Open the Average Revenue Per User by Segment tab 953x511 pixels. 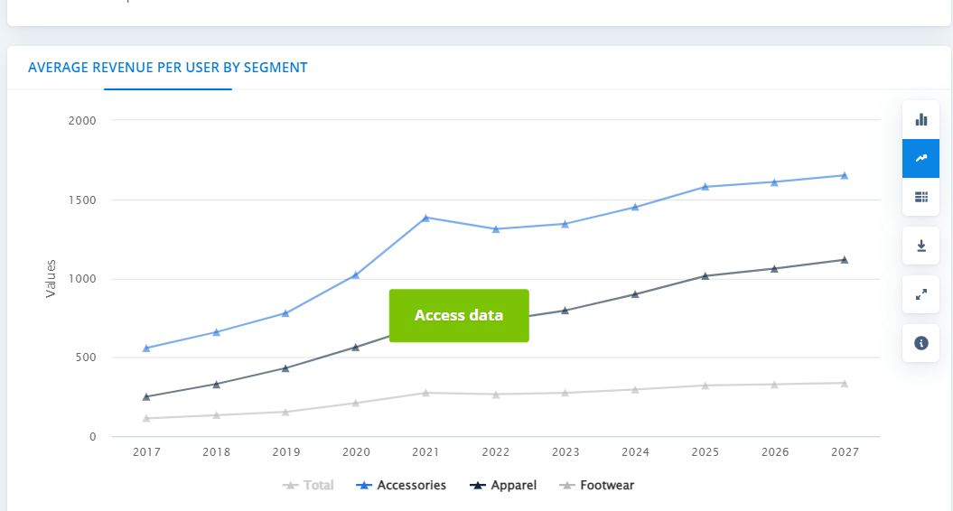(168, 68)
